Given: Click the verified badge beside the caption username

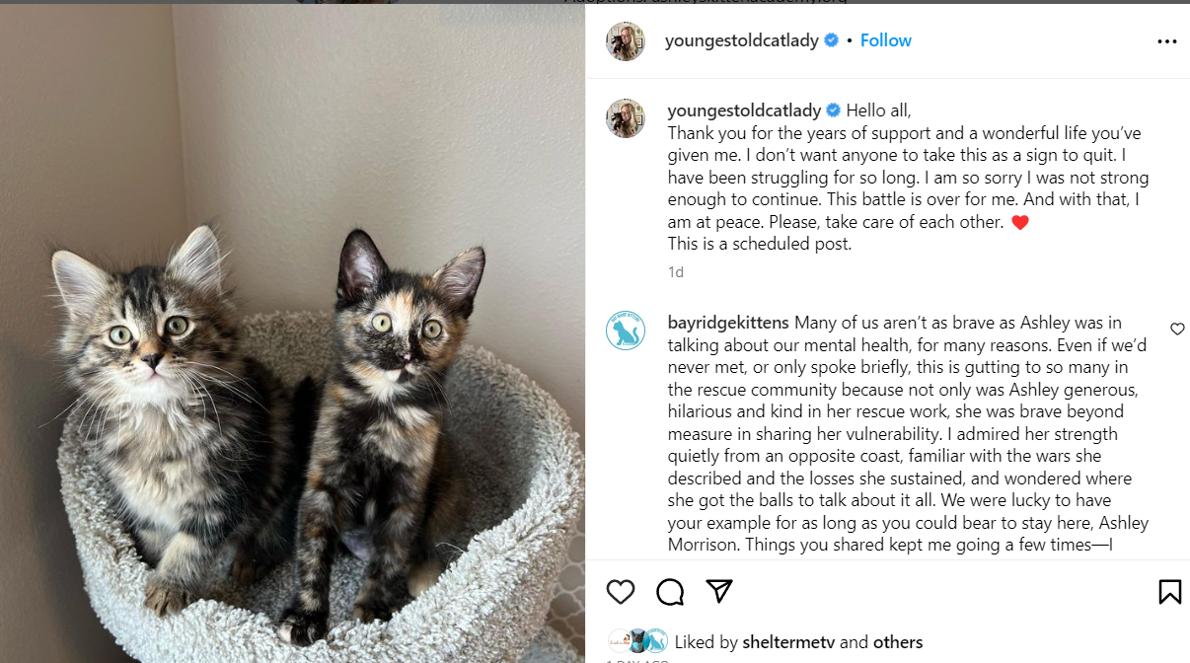Looking at the screenshot, I should click(x=834, y=110).
